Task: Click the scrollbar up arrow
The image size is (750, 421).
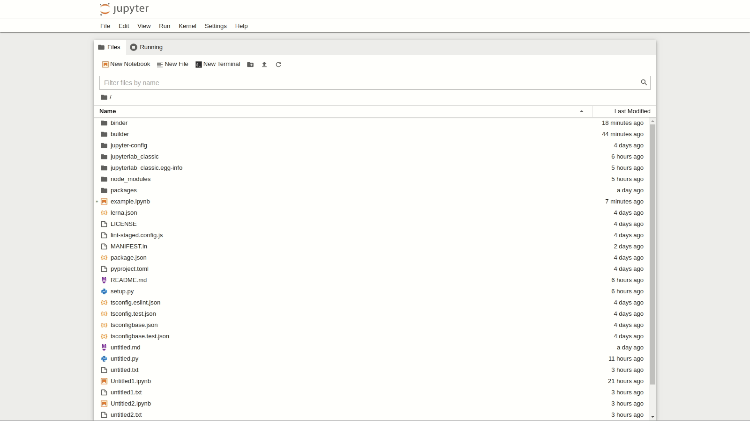Action: [652, 122]
